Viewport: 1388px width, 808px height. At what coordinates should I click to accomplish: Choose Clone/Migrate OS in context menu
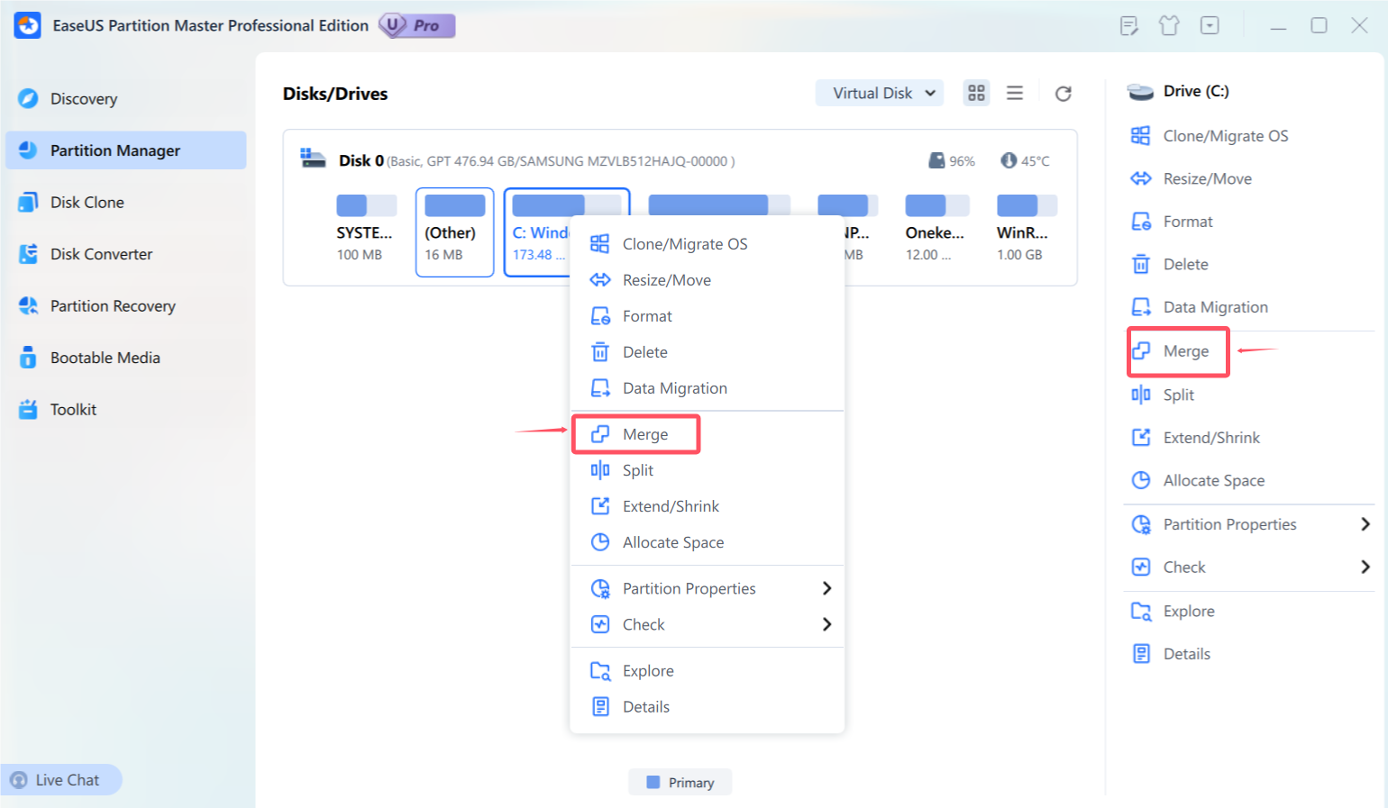(x=708, y=244)
